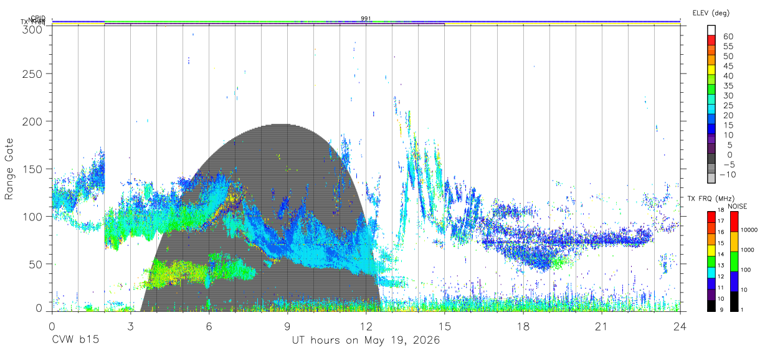Select the 6 hour tick label on time axis
The image size is (765, 353).
click(x=209, y=326)
